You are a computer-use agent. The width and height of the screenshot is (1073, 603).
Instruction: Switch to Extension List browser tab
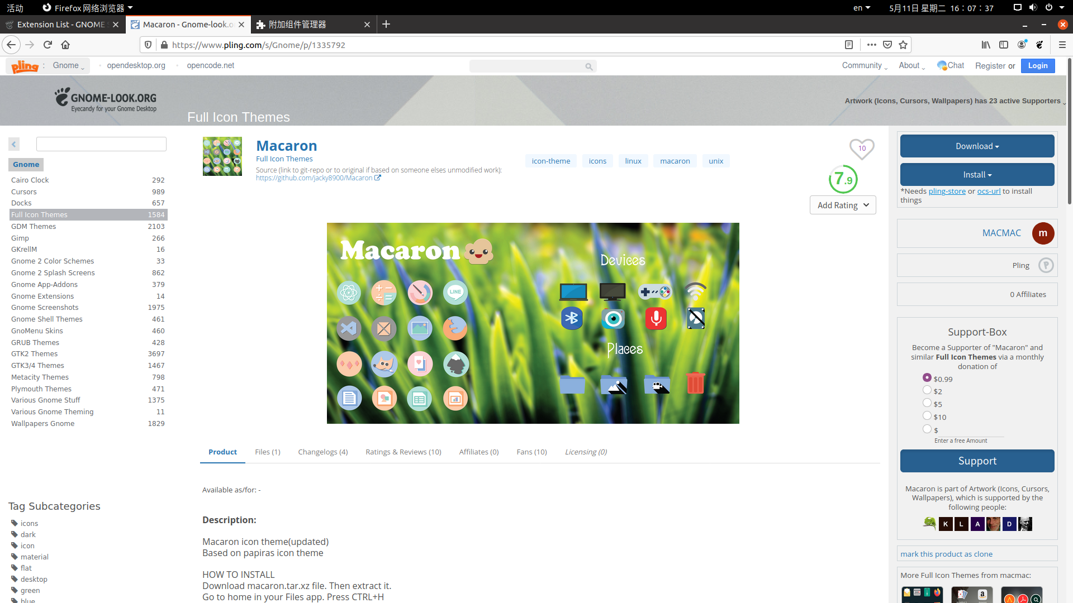pyautogui.click(x=61, y=25)
